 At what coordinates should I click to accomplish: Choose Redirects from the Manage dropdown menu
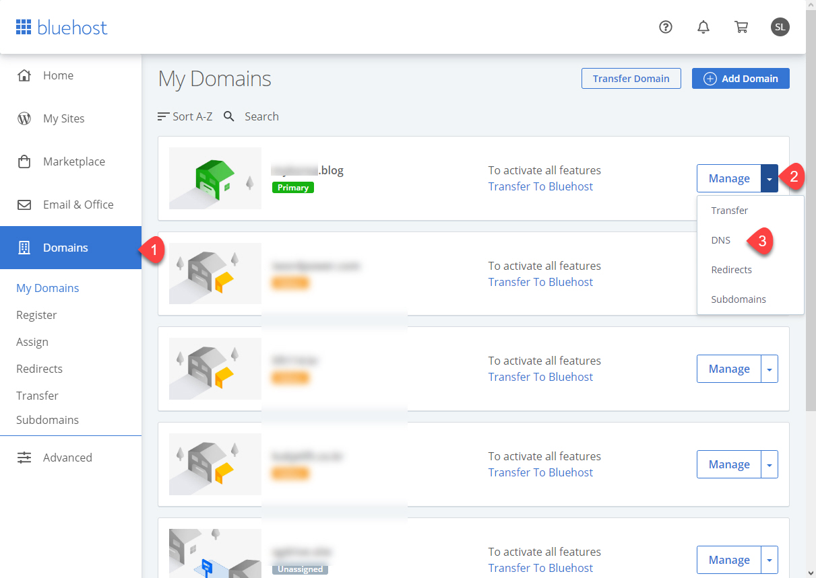[732, 270]
